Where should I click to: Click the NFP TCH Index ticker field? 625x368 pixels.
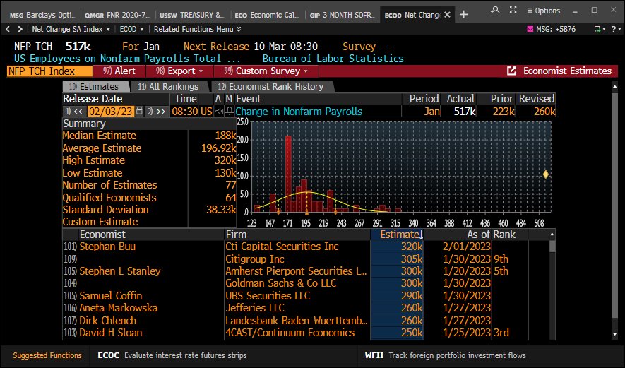[49, 71]
